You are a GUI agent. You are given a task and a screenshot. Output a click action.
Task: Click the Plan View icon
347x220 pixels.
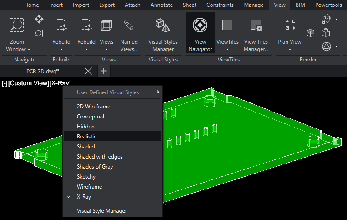click(289, 25)
